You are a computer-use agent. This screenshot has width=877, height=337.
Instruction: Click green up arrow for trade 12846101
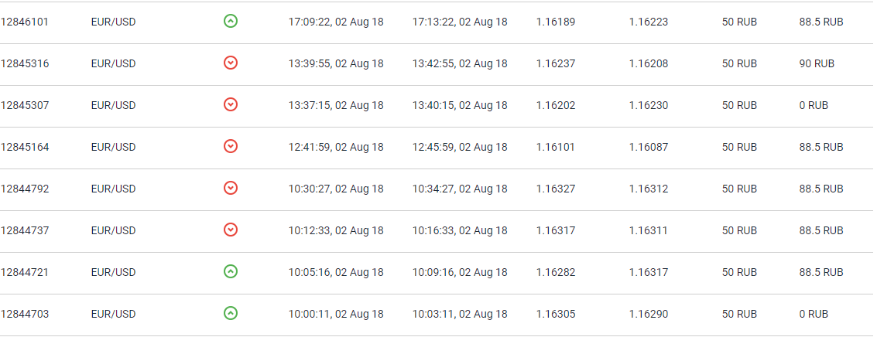(231, 21)
